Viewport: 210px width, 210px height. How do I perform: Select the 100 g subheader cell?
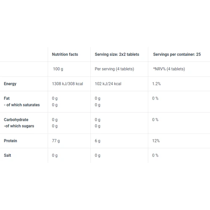click(58, 69)
